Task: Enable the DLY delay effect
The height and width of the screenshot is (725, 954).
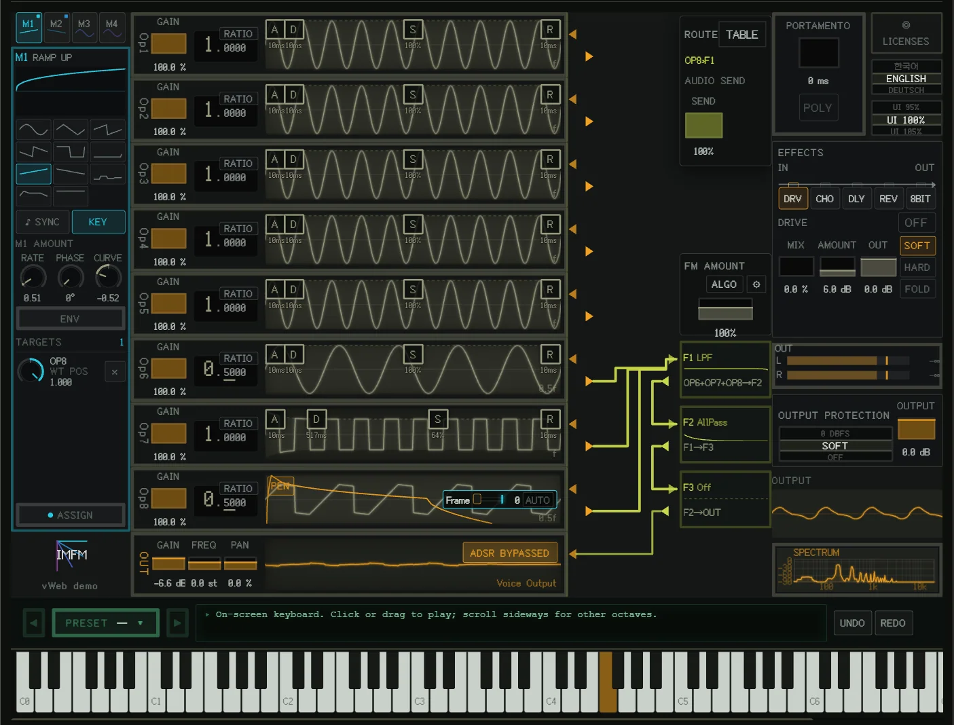Action: (x=856, y=199)
